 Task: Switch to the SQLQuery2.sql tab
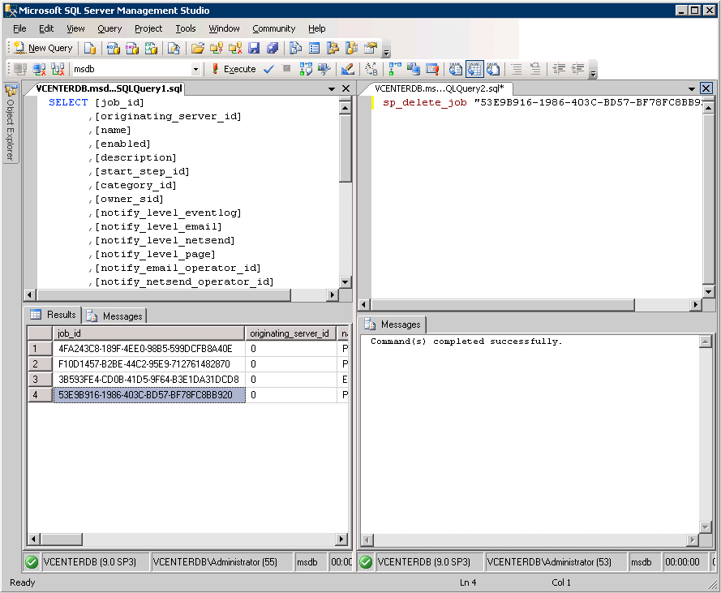click(439, 88)
